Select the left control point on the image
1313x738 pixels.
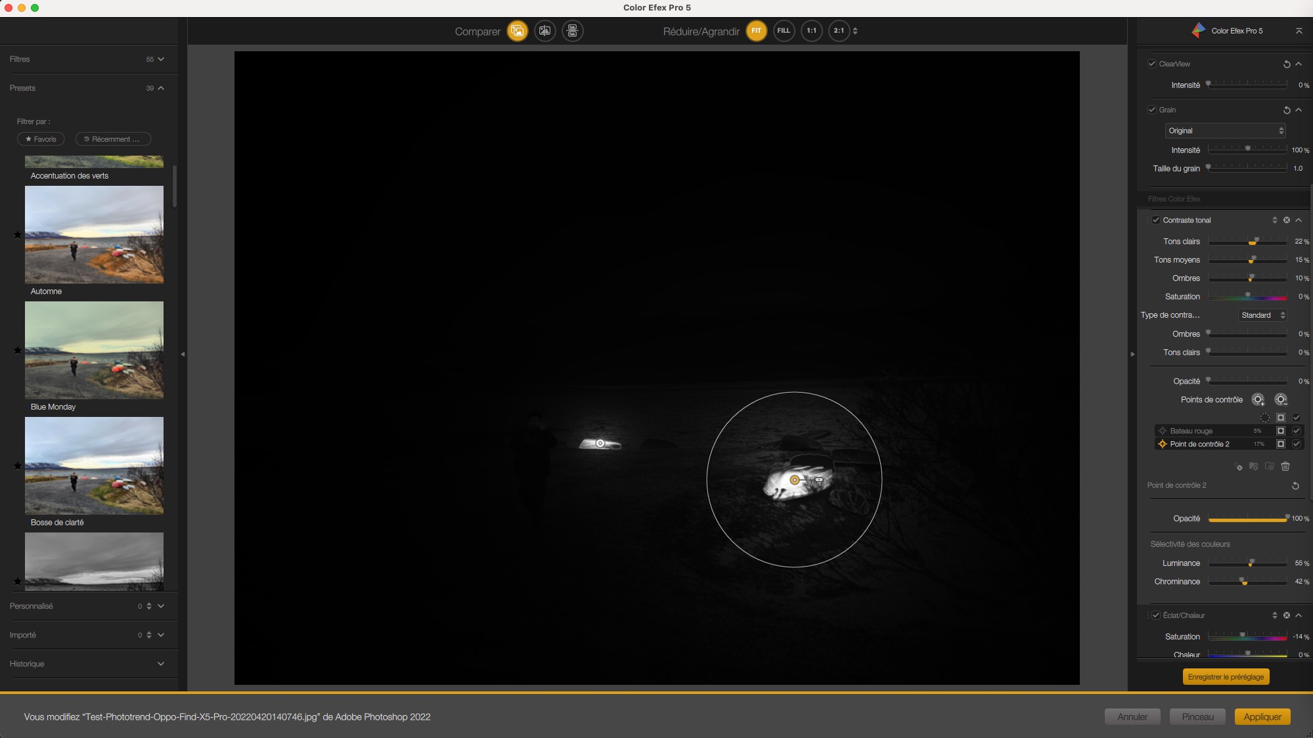click(600, 444)
